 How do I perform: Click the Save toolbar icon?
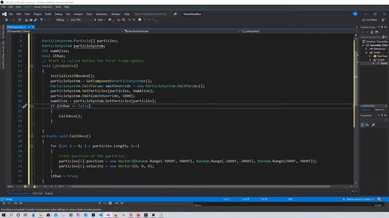click(31, 20)
